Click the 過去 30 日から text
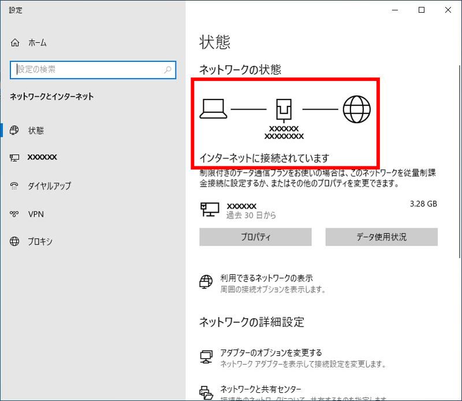Viewport: 462px width, 401px height. coord(251,216)
